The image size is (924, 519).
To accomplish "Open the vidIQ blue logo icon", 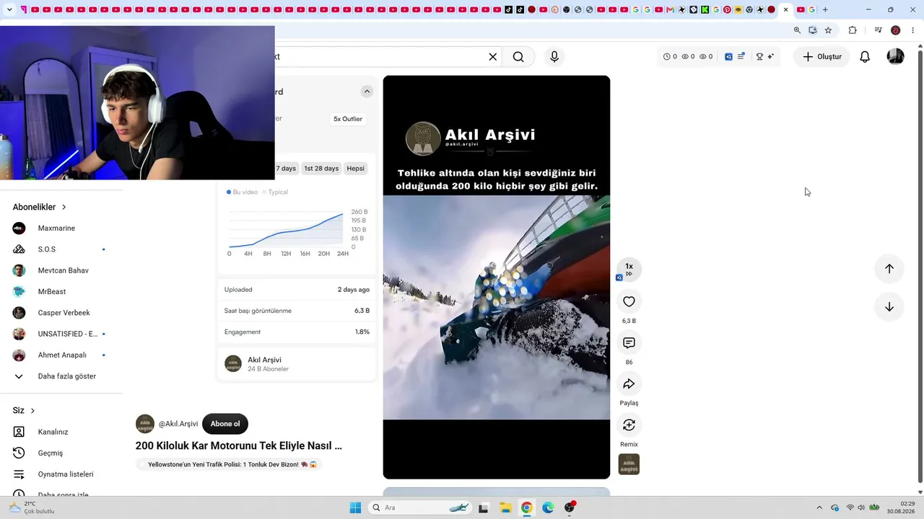I will (x=728, y=57).
